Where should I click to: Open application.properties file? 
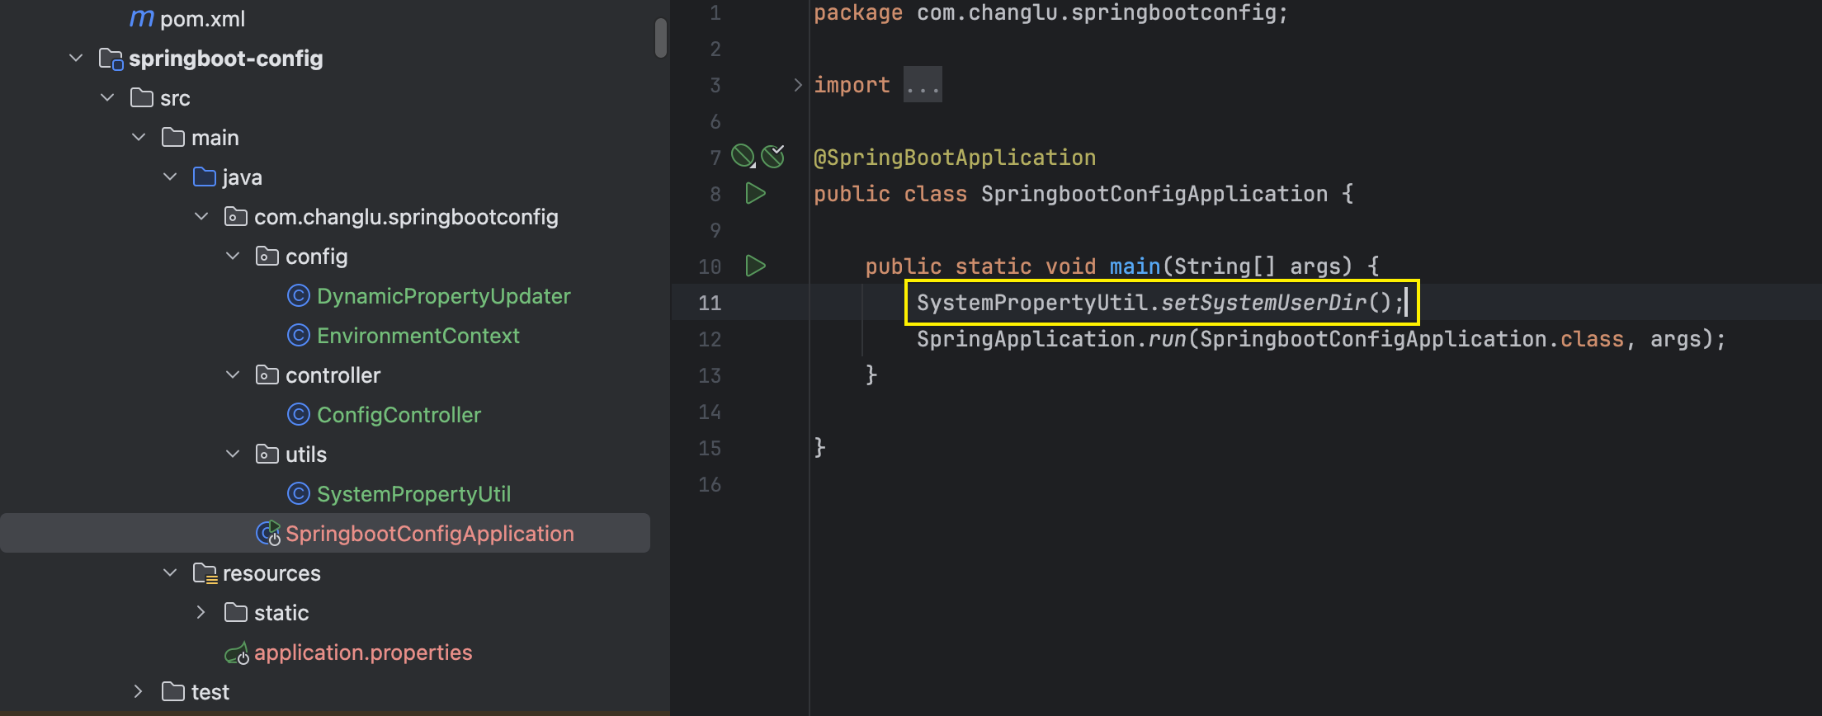point(363,652)
